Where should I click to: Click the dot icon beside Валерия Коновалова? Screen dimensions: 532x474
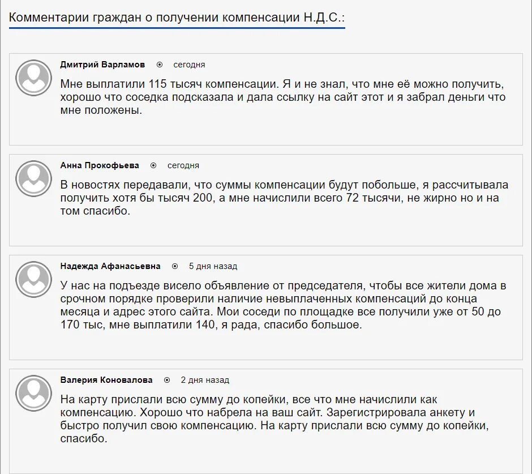(x=167, y=380)
